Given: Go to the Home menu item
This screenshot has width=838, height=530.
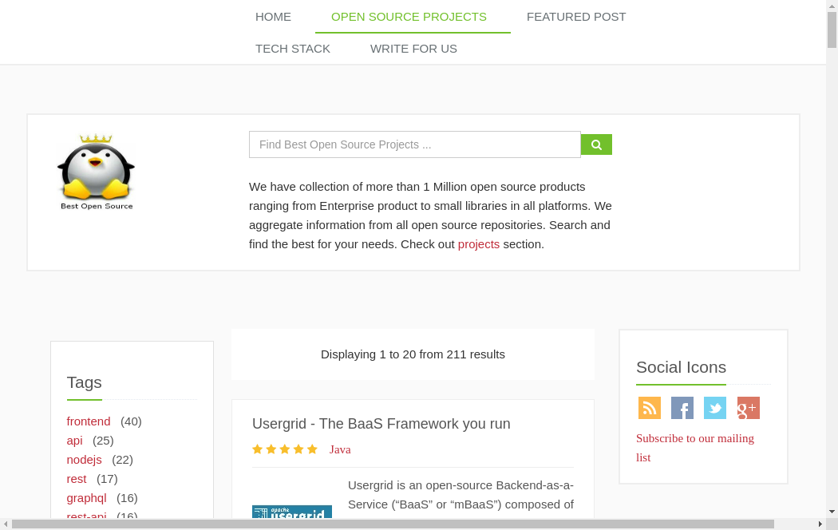Looking at the screenshot, I should pyautogui.click(x=273, y=17).
